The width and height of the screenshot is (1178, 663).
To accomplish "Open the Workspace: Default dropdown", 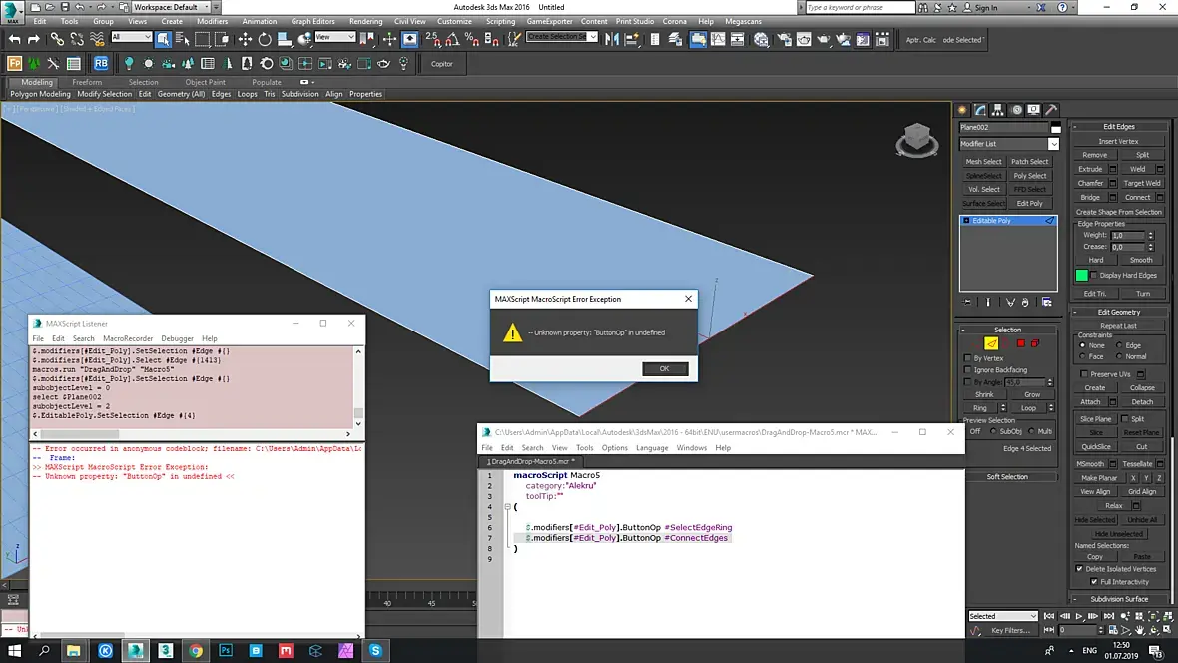I will tap(169, 7).
